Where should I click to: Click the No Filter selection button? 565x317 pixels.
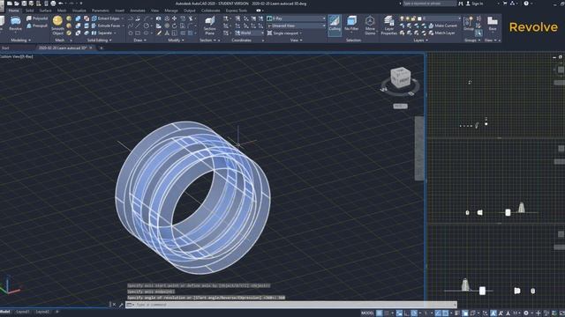pyautogui.click(x=351, y=24)
